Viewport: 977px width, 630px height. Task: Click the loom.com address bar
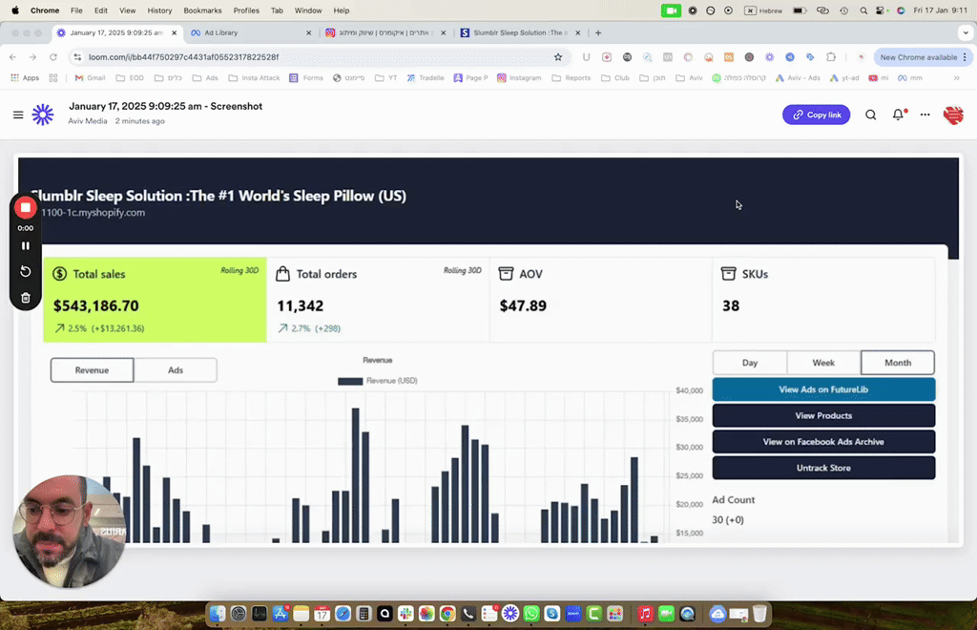[318, 56]
